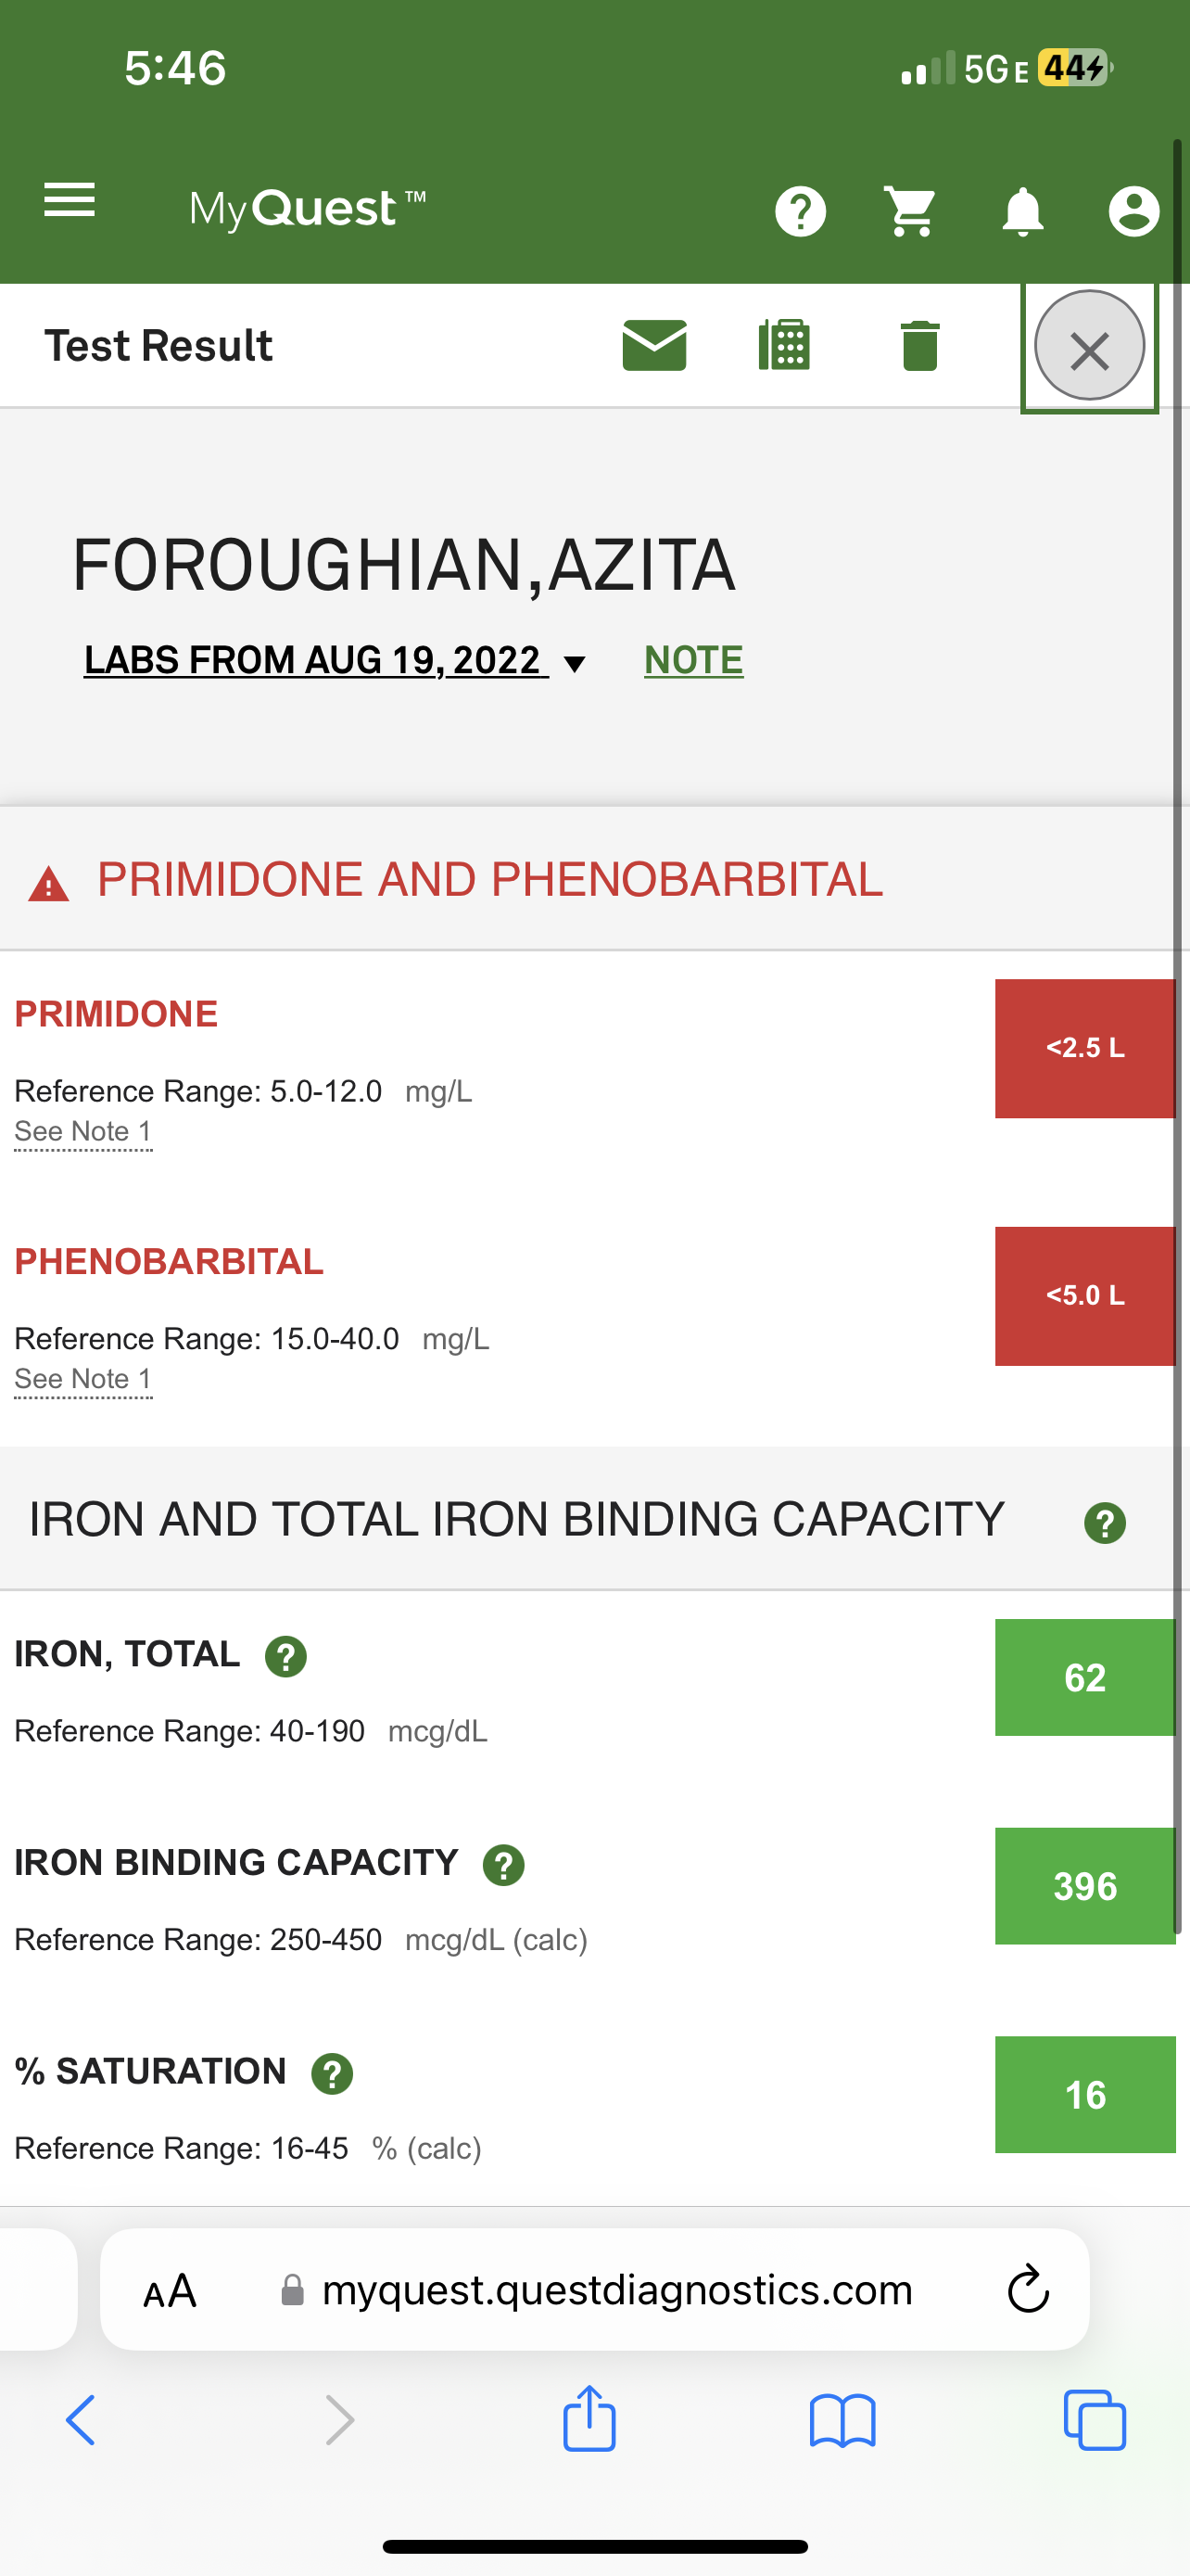Open the user account profile icon
This screenshot has width=1190, height=2576.
coord(1134,211)
